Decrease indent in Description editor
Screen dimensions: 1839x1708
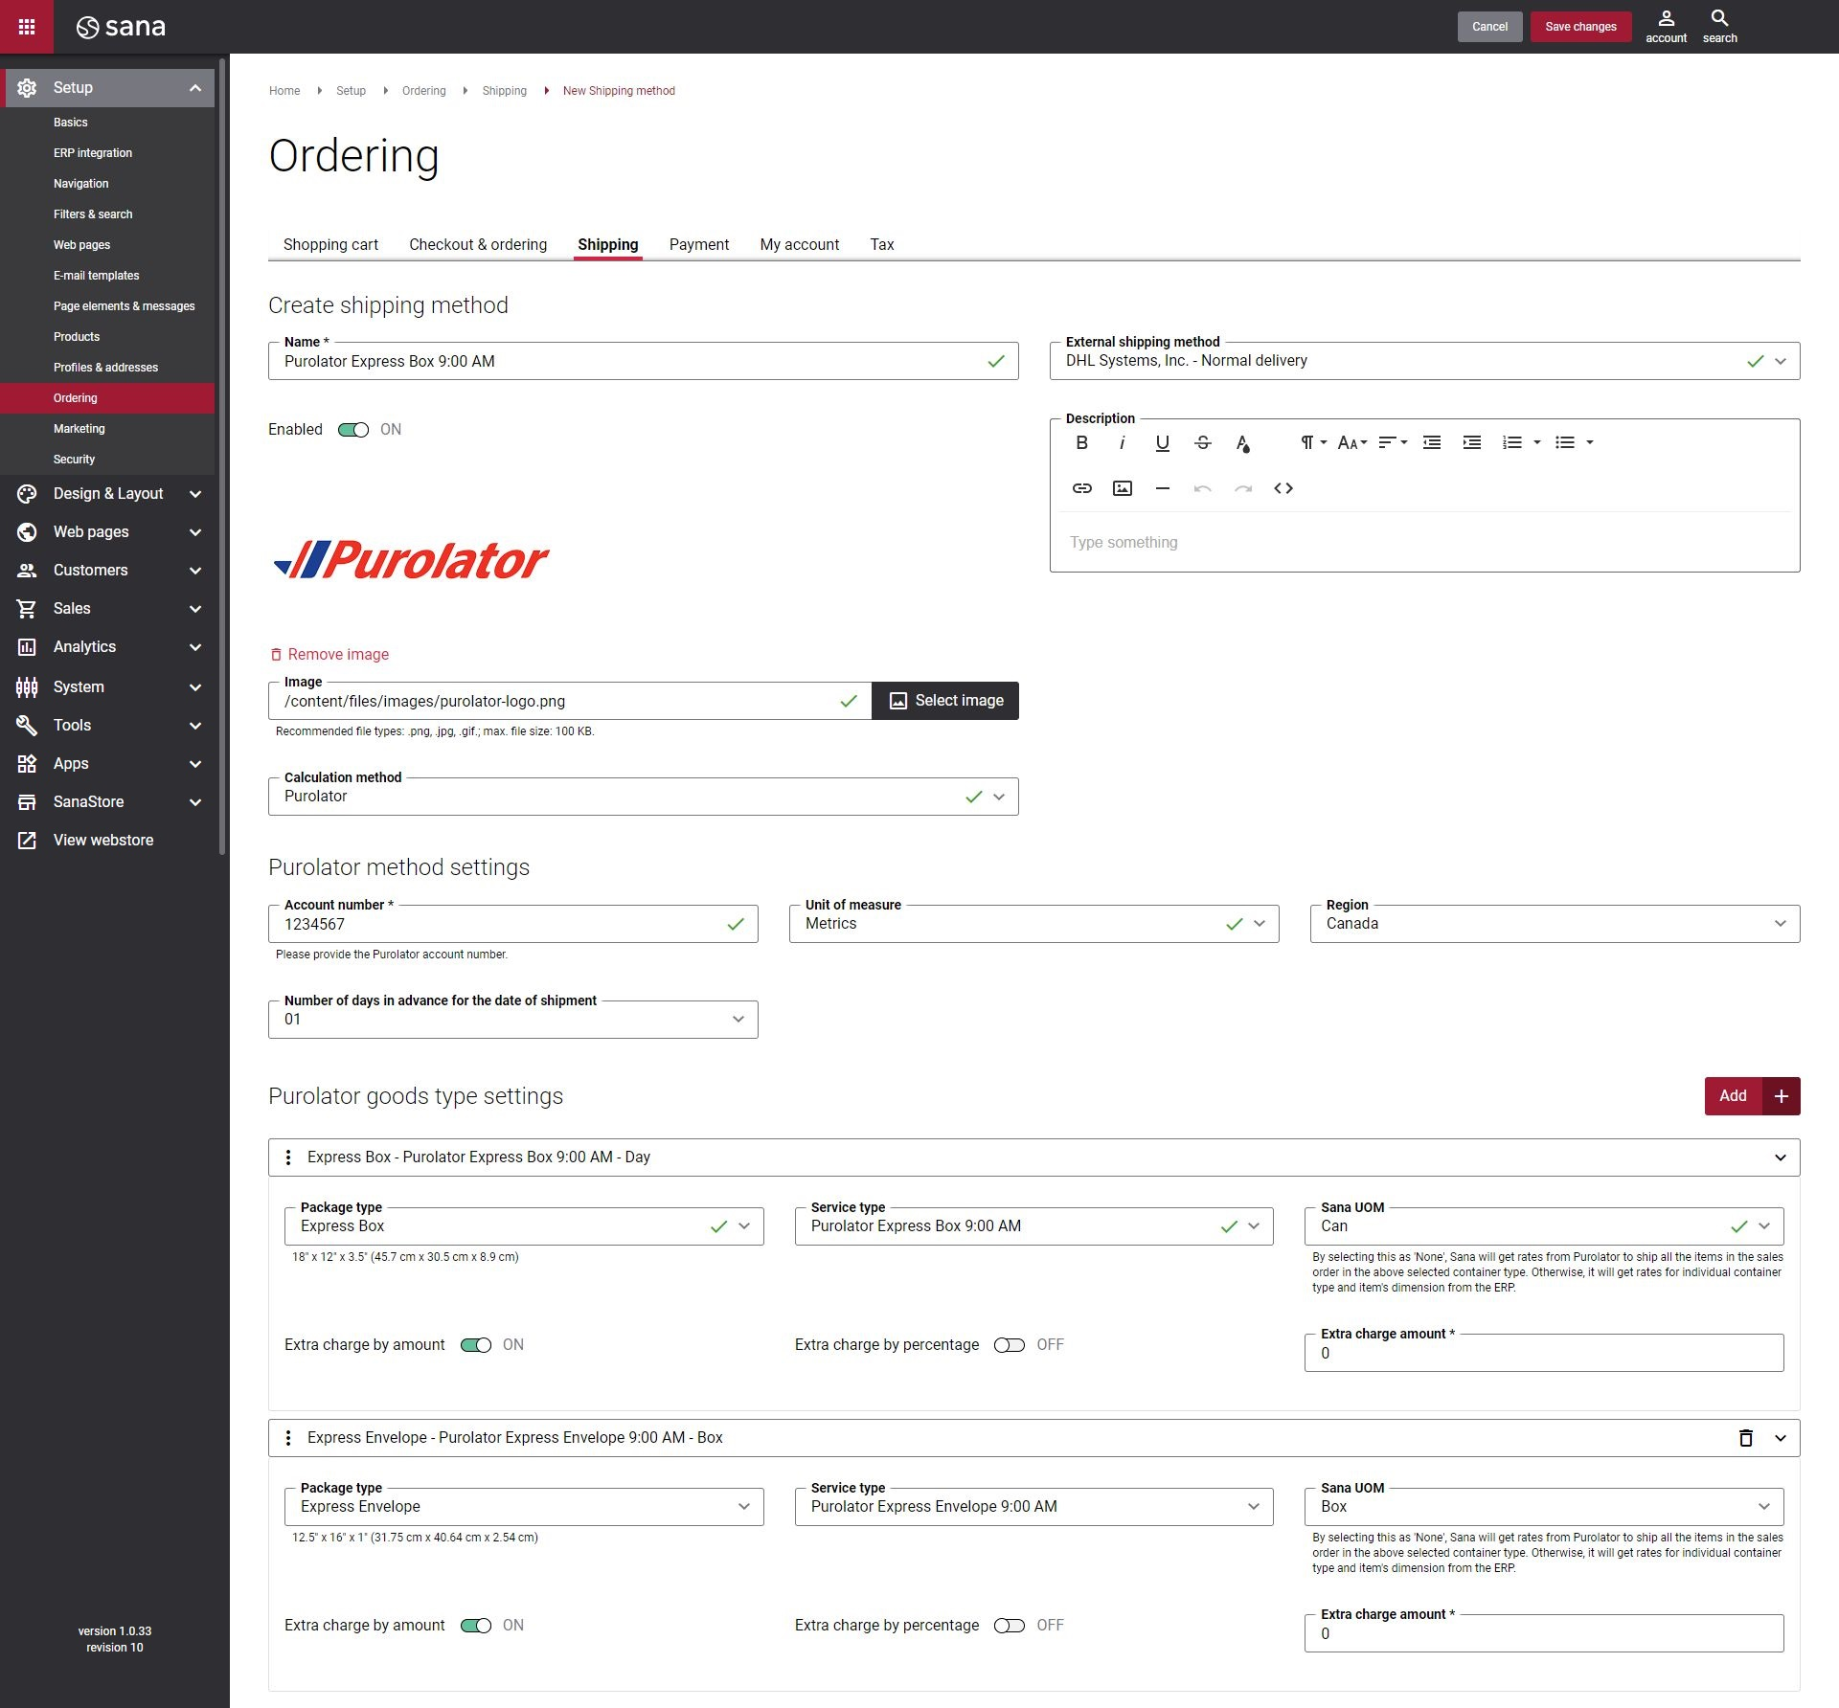pyautogui.click(x=1432, y=442)
